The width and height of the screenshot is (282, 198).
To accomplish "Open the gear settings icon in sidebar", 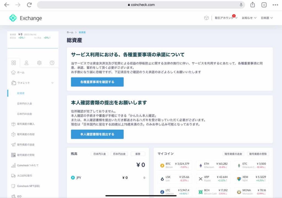I will point(39,63).
